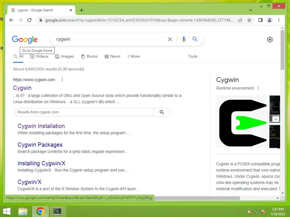The height and width of the screenshot is (217, 290).
Task: Reload the page with the refresh icon
Action: (x=29, y=20)
